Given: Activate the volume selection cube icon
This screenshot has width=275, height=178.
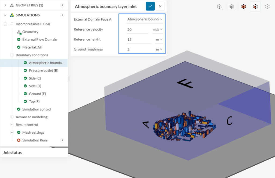Looking at the screenshot, I should [x=244, y=7].
